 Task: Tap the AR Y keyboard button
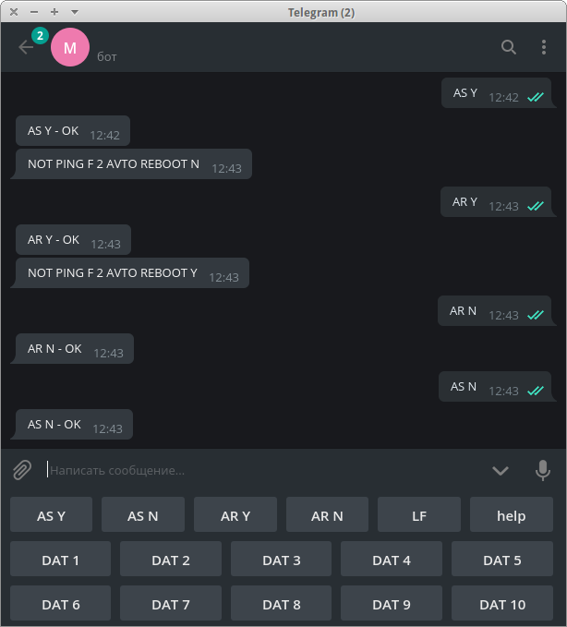click(x=235, y=514)
